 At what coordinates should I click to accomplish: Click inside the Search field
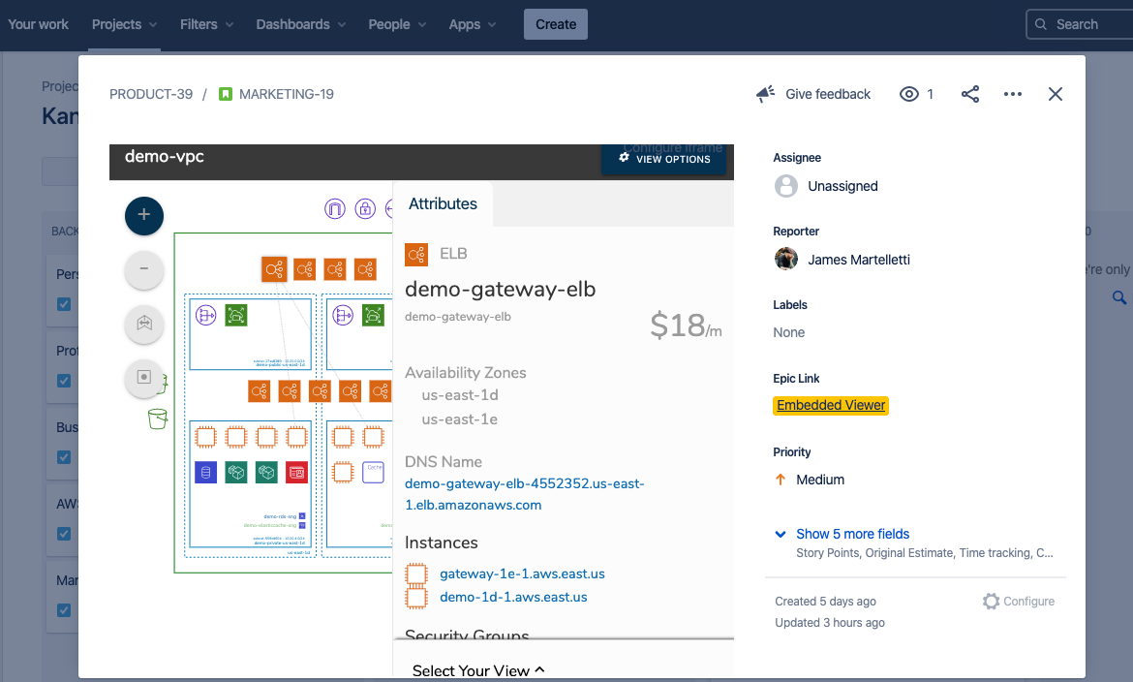click(1078, 24)
